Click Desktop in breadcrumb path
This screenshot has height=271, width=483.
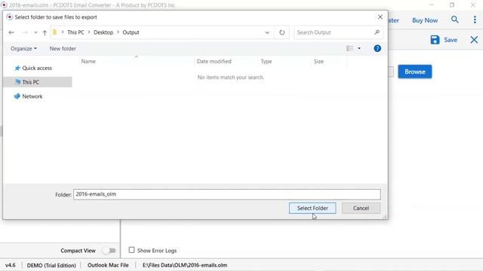pos(103,32)
